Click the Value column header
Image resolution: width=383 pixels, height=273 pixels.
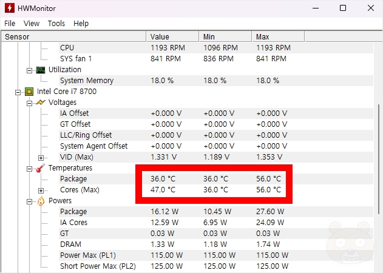173,36
